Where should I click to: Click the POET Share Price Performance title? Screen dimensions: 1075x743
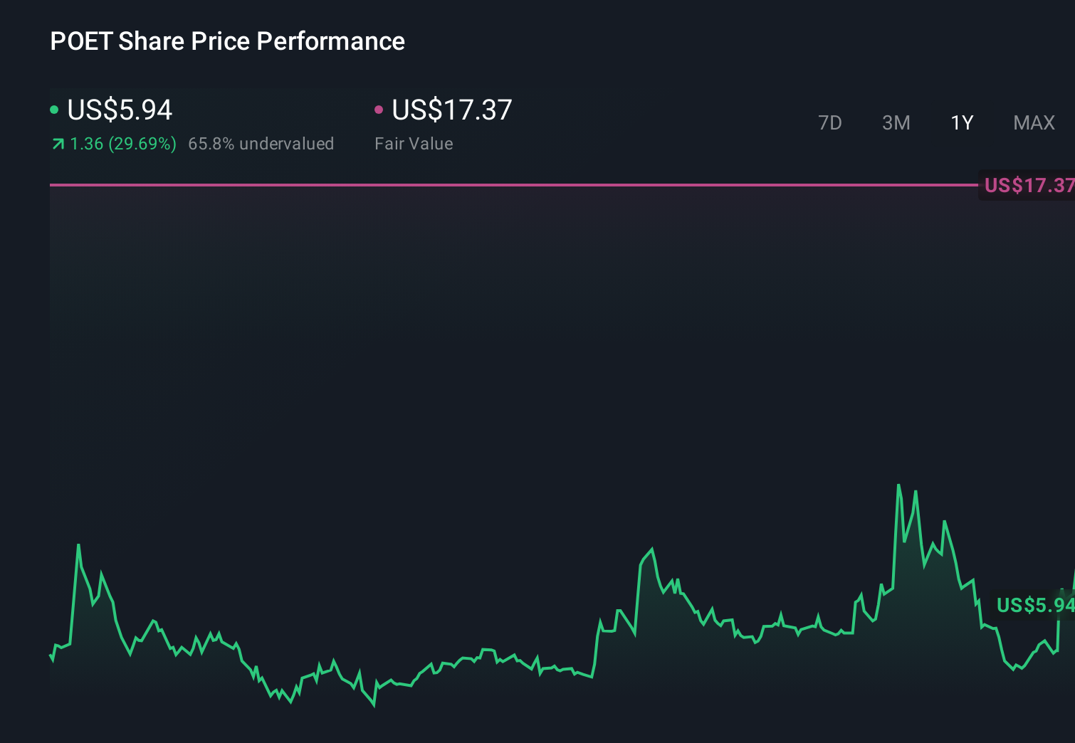point(226,41)
